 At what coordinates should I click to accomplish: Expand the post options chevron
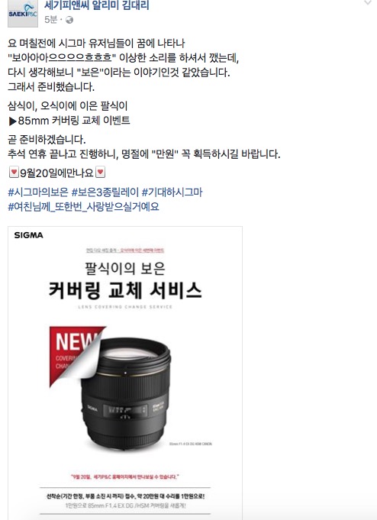tap(367, 2)
